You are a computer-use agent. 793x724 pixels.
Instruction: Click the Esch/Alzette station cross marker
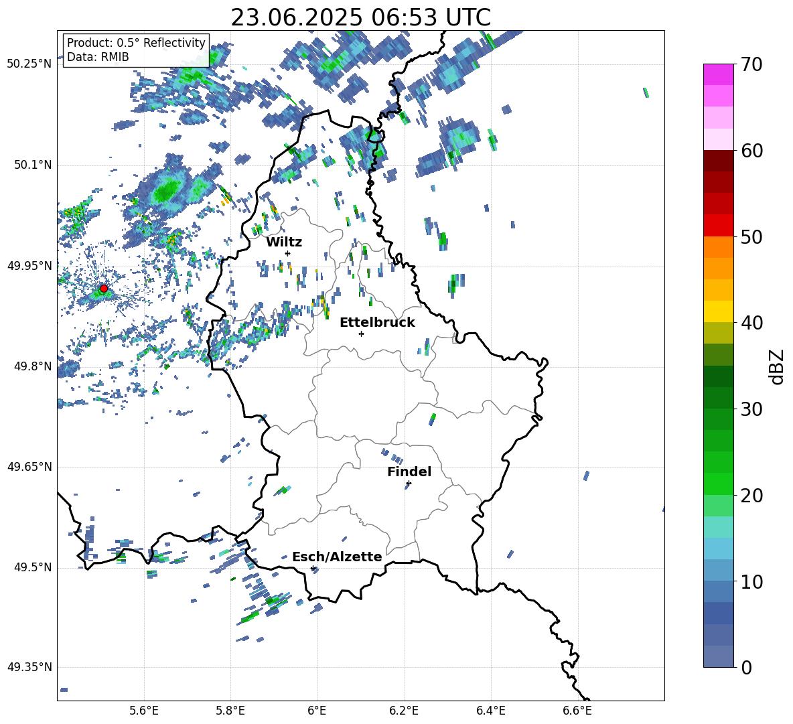click(313, 568)
